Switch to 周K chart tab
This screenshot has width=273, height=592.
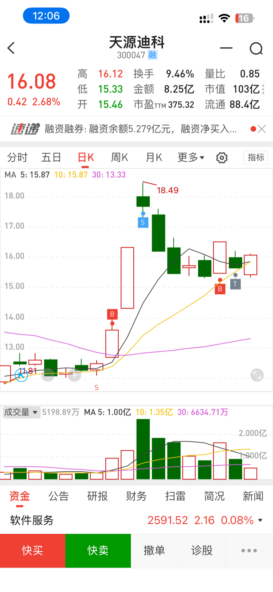(119, 157)
